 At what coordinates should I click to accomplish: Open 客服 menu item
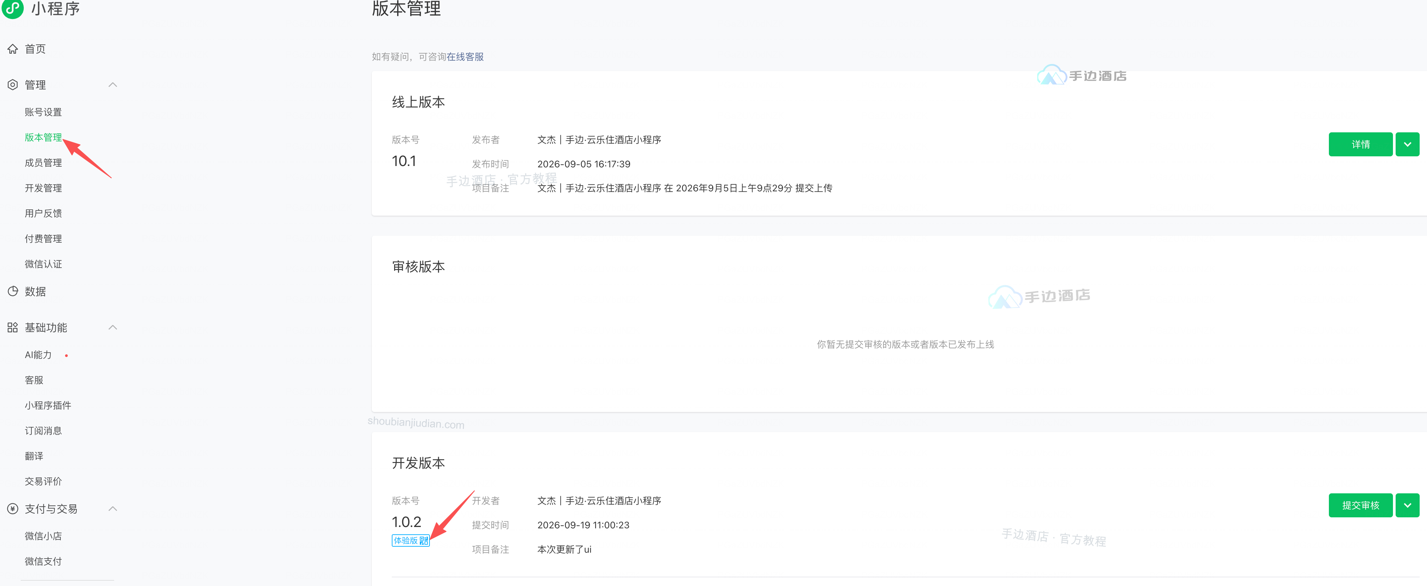point(34,380)
